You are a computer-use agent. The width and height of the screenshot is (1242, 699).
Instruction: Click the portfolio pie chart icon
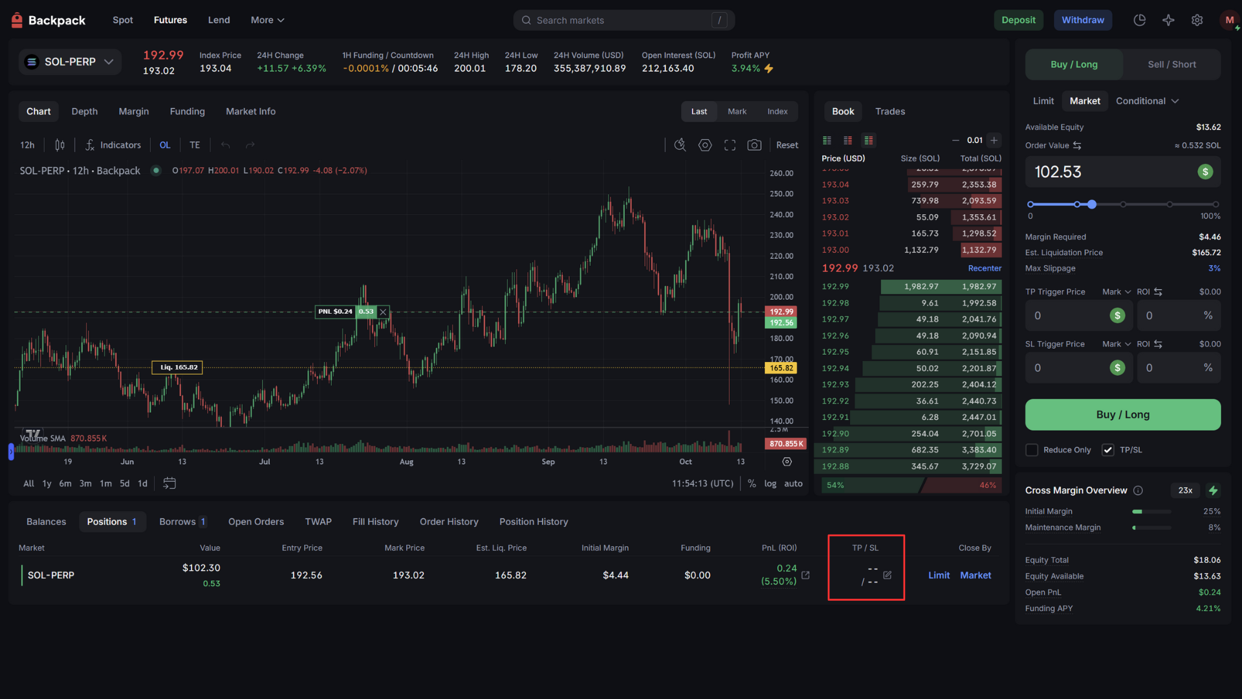1140,20
